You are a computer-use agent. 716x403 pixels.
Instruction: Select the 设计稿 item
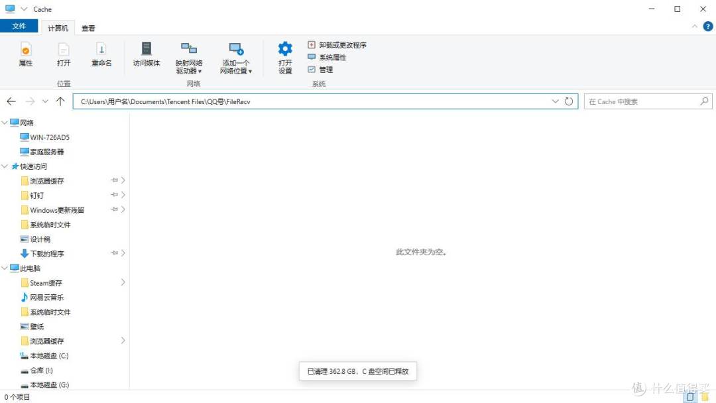click(35, 239)
